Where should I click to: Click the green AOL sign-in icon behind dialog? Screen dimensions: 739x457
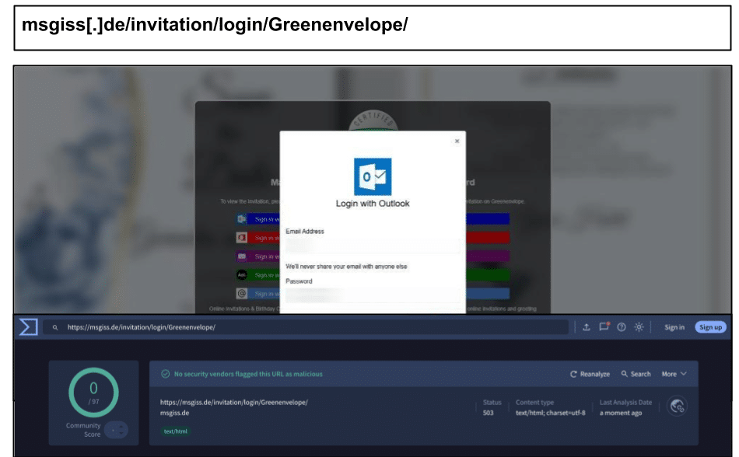242,274
